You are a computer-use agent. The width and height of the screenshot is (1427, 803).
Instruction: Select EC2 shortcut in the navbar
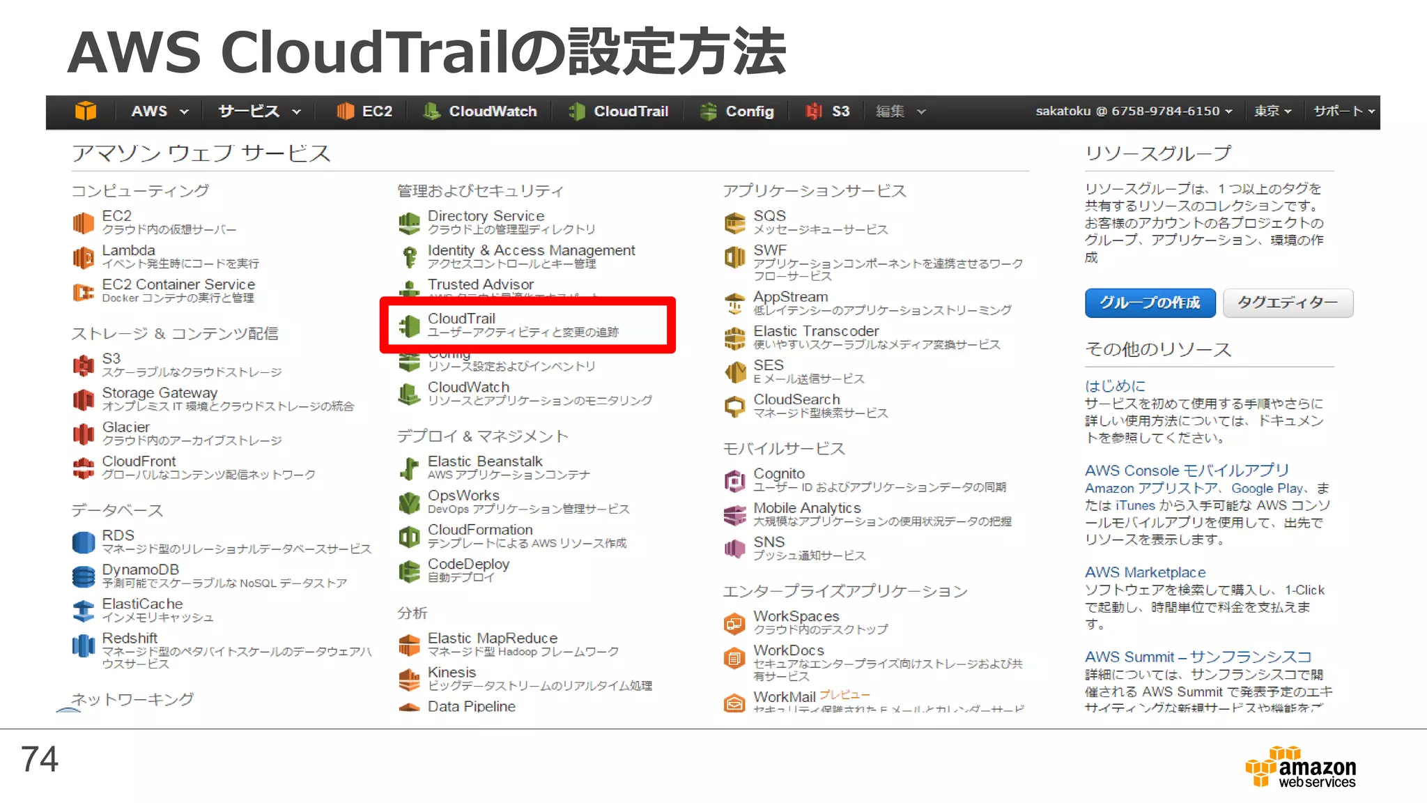364,112
